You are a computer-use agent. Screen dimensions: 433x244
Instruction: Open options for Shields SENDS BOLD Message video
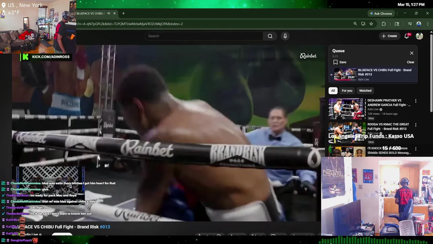click(416, 148)
